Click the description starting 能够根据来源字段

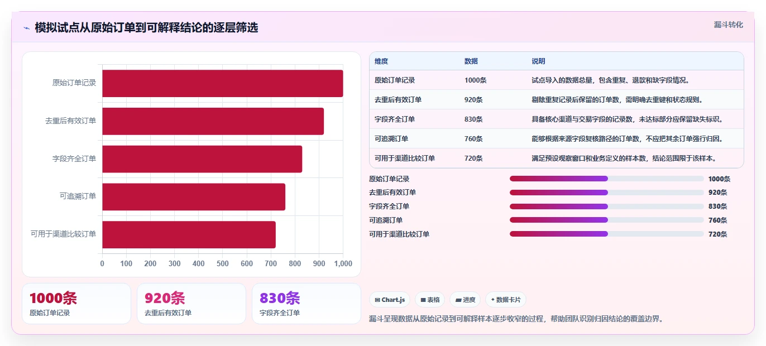(628, 139)
